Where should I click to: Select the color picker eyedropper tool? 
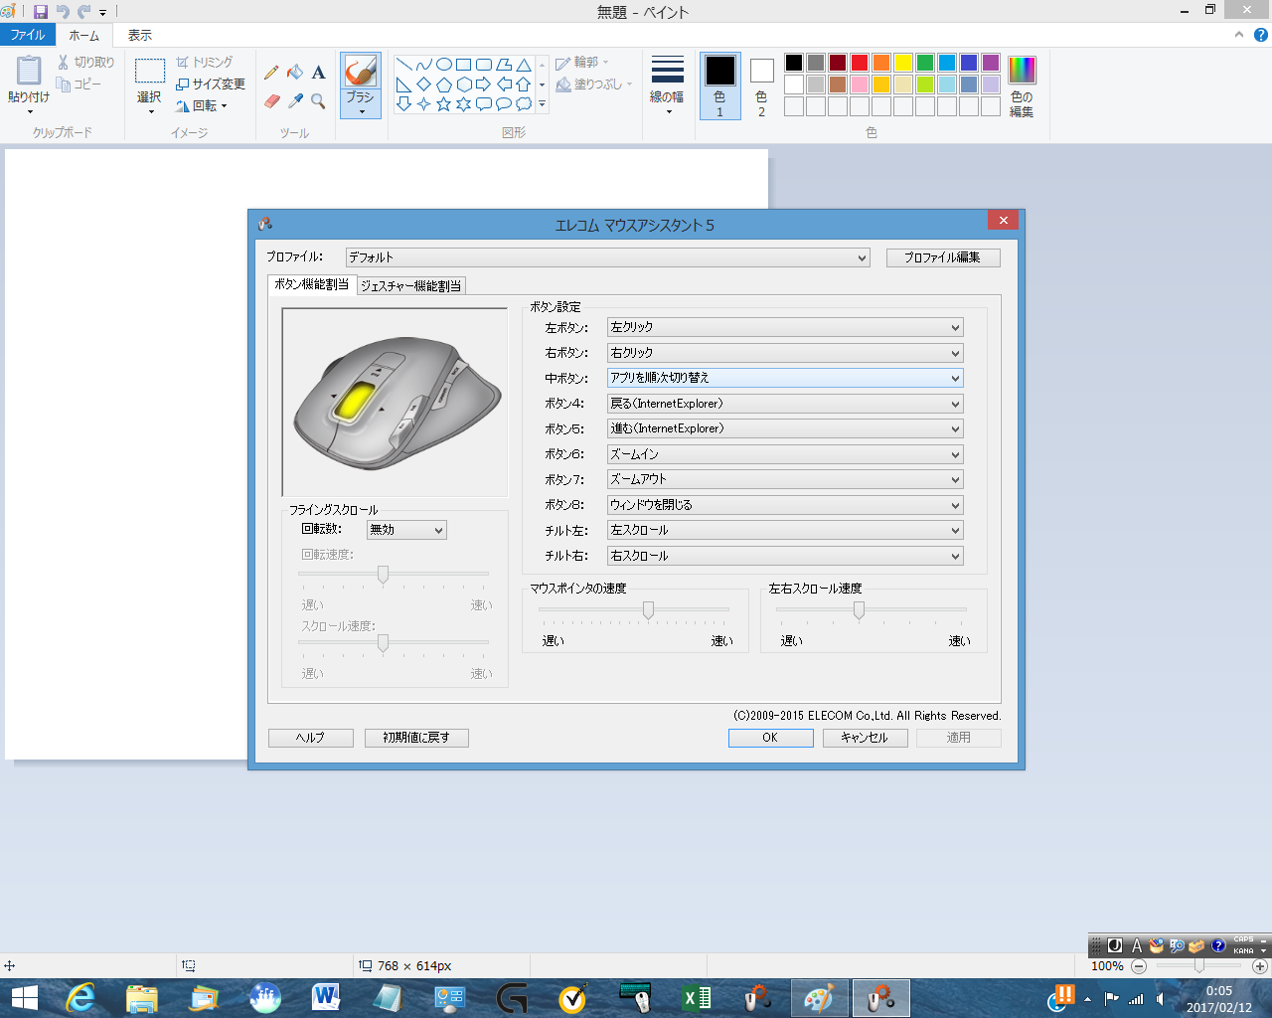pyautogui.click(x=295, y=101)
